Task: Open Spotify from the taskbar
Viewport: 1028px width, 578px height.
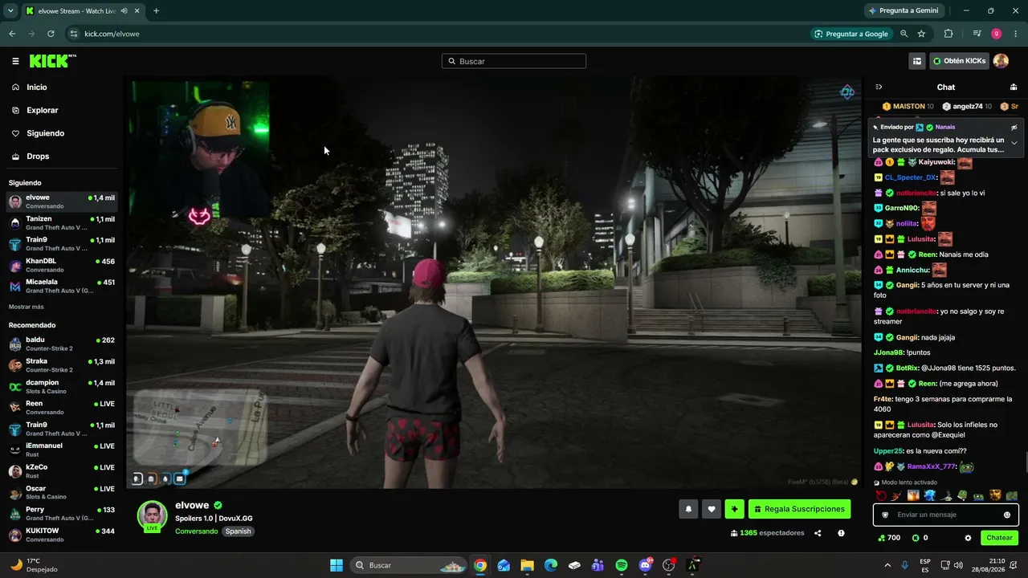Action: [622, 565]
